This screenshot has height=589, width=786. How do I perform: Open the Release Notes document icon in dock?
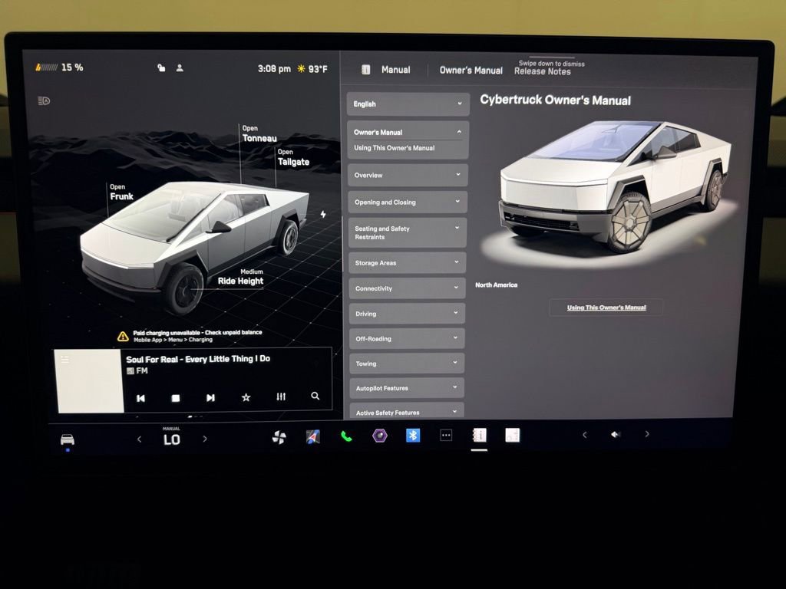point(512,434)
